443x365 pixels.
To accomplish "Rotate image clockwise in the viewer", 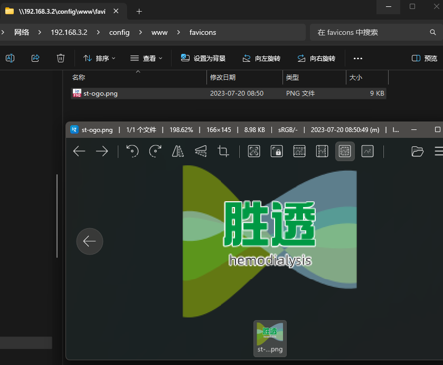I will 155,152.
